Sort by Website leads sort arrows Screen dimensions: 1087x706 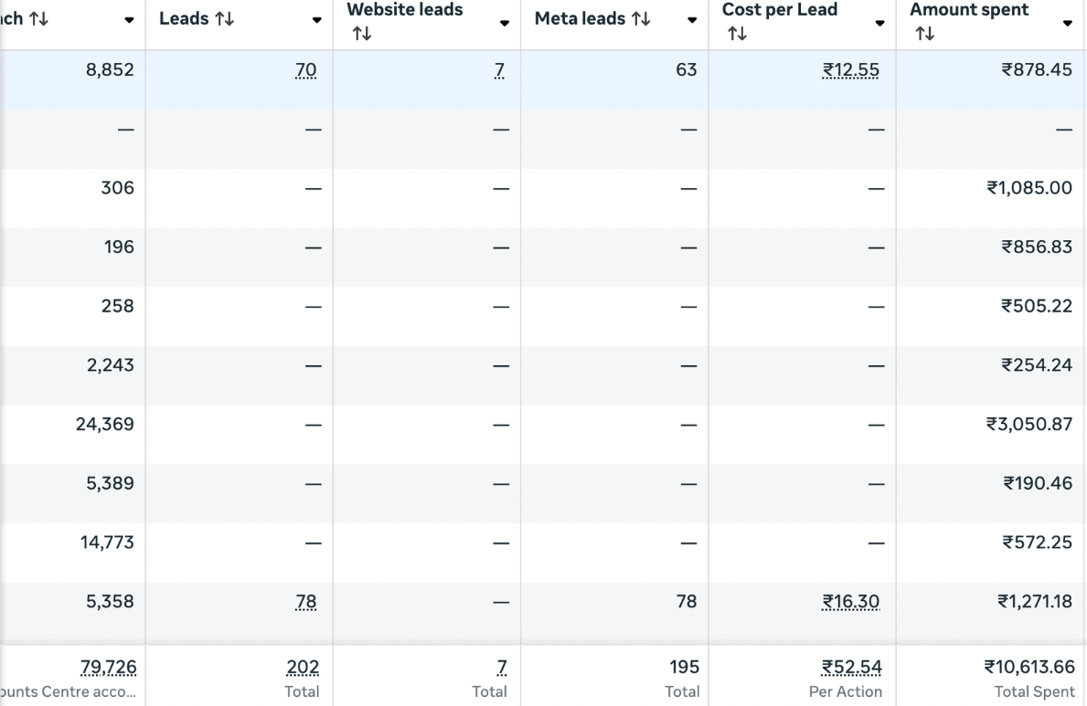362,34
